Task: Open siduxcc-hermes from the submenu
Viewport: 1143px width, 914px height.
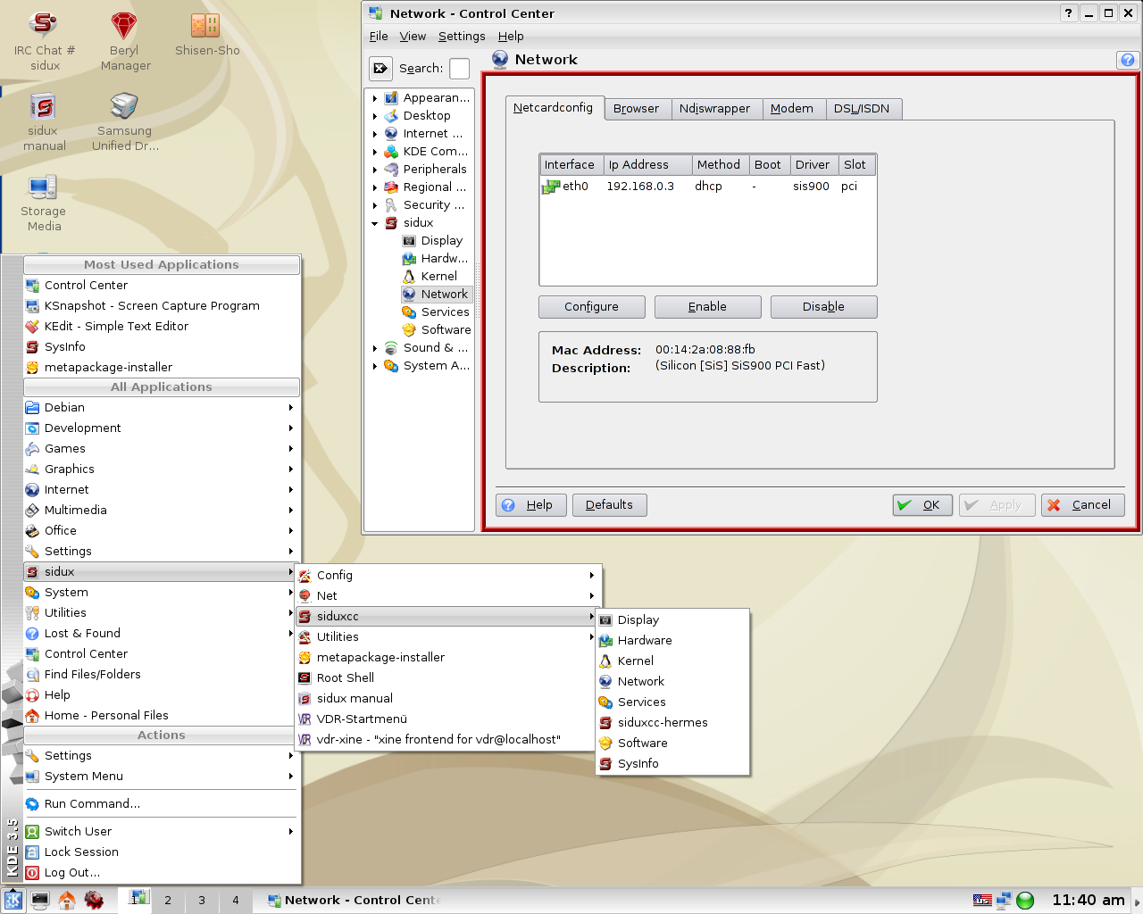Action: pyautogui.click(x=672, y=722)
